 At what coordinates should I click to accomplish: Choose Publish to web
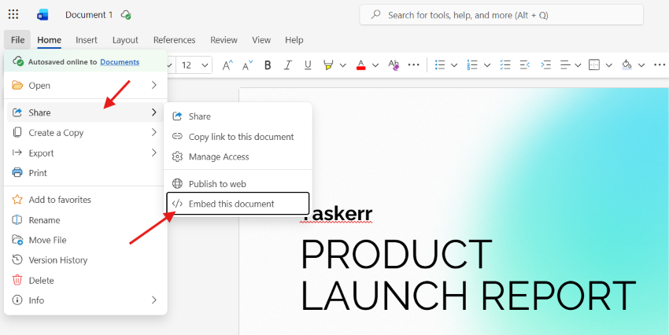click(x=238, y=184)
